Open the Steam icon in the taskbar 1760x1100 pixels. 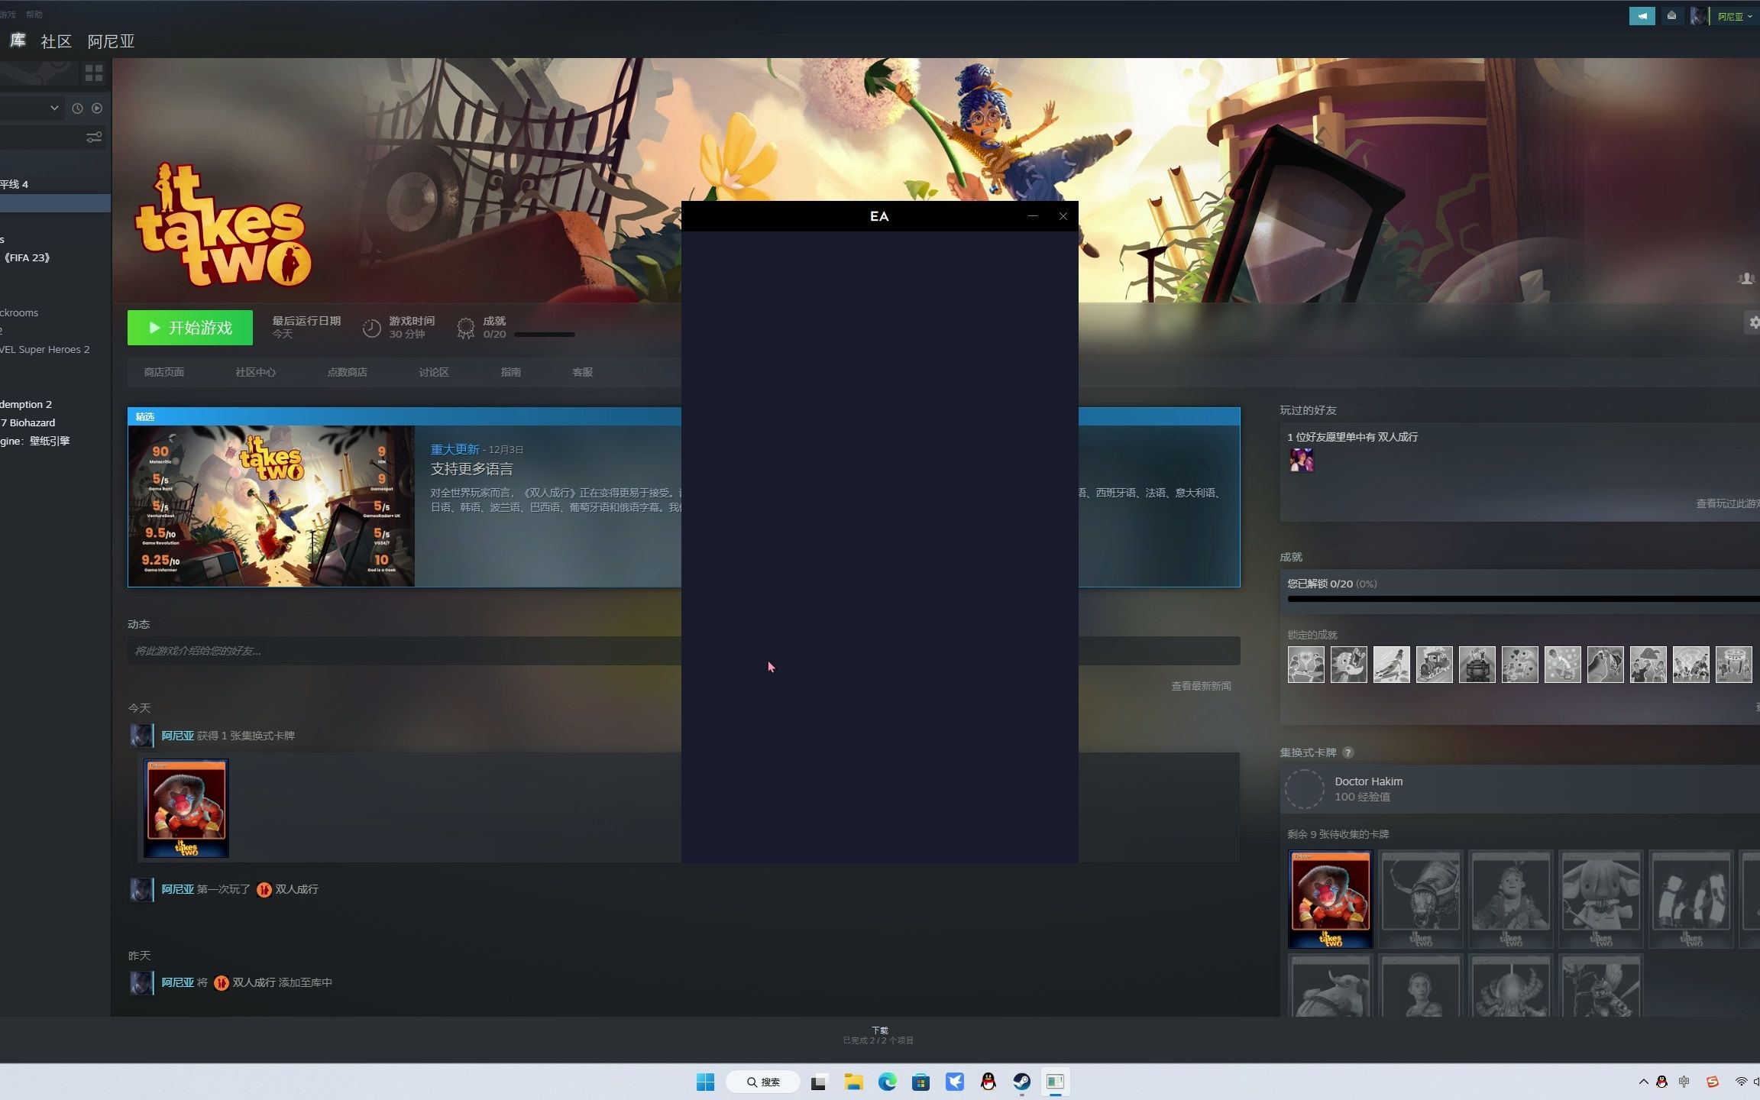(1021, 1082)
